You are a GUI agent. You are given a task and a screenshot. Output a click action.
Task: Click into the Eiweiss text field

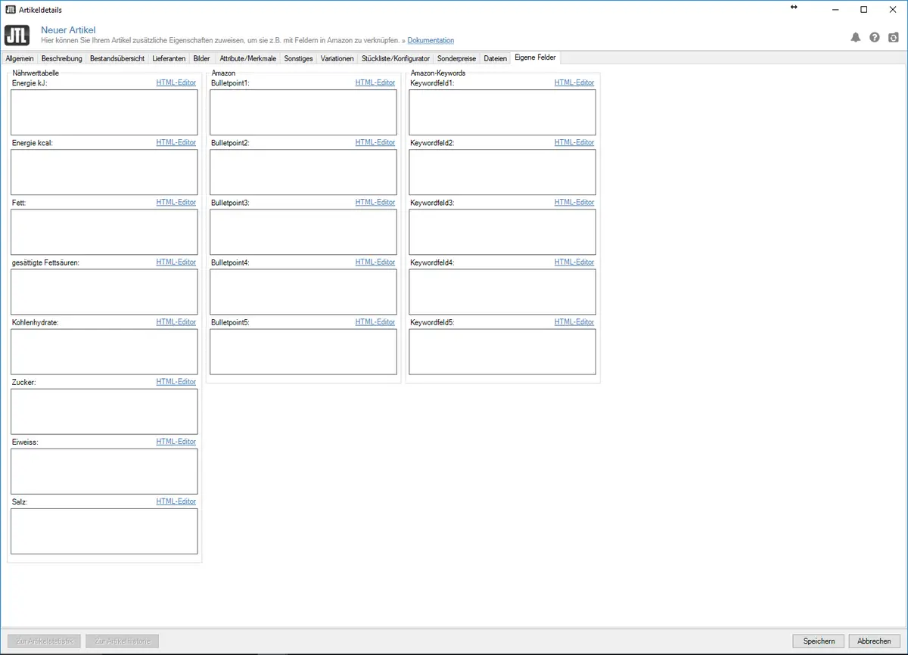point(104,471)
